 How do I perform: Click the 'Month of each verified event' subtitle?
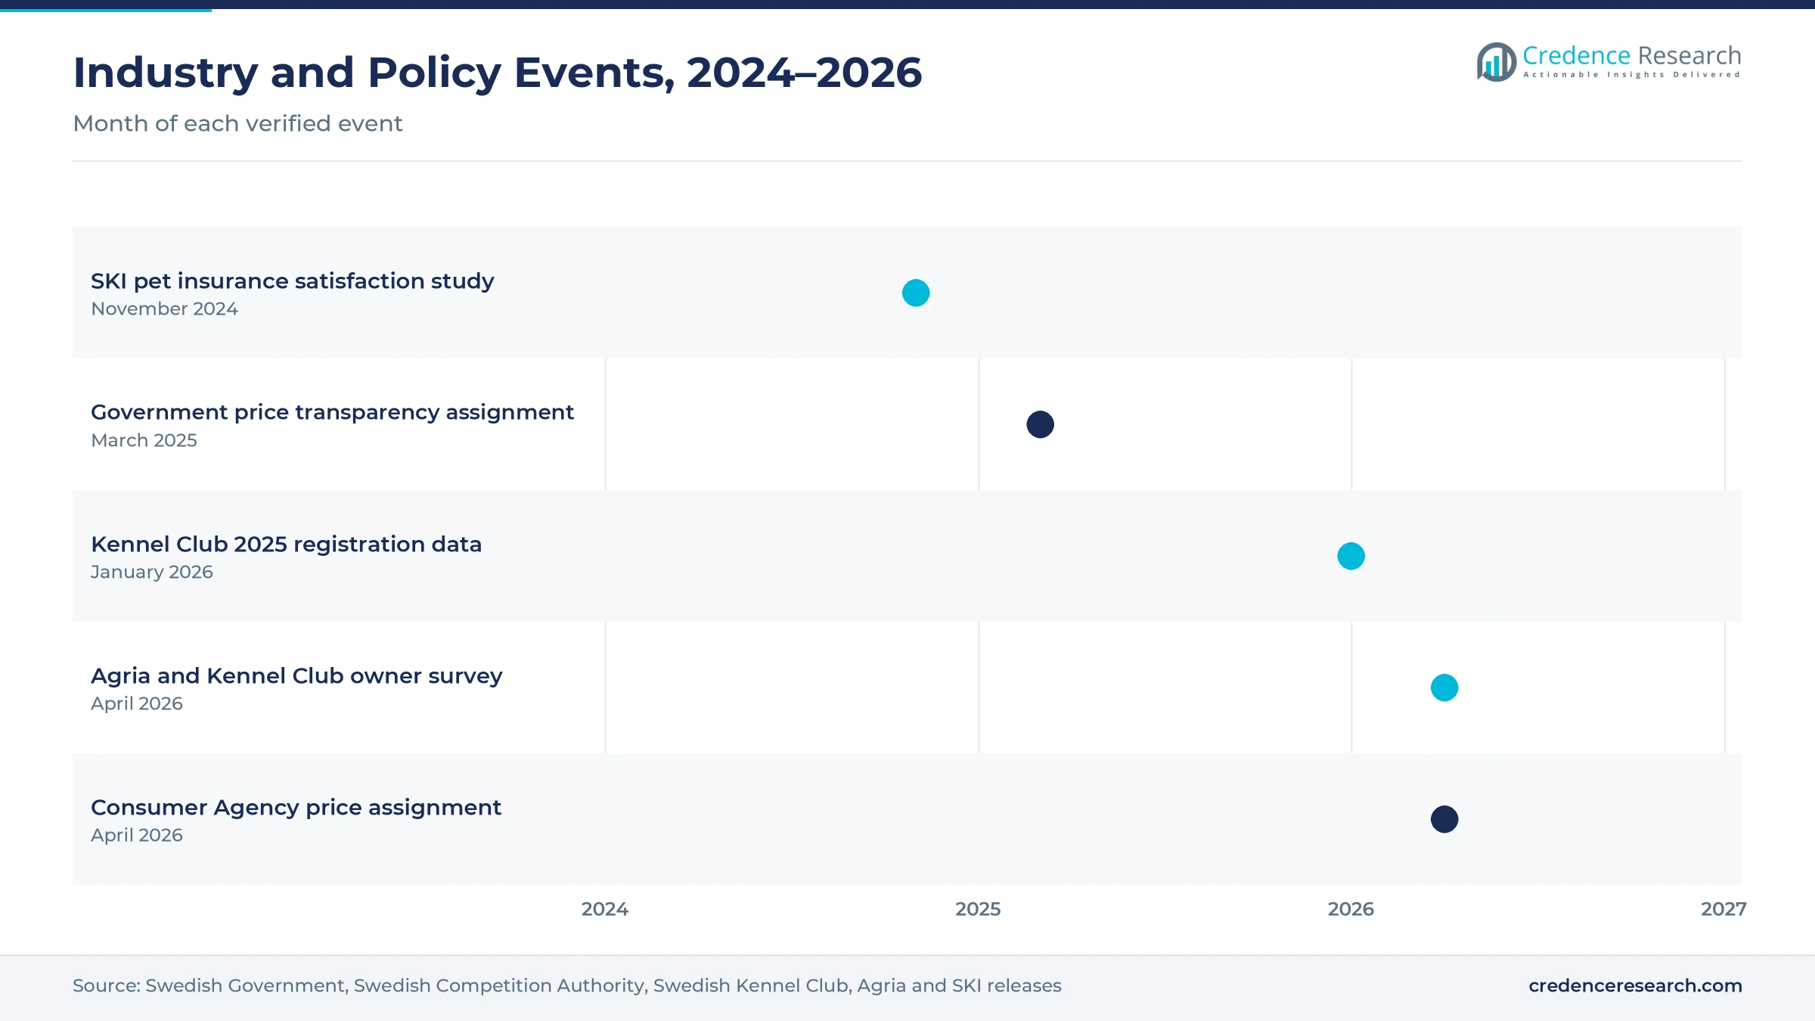click(237, 123)
